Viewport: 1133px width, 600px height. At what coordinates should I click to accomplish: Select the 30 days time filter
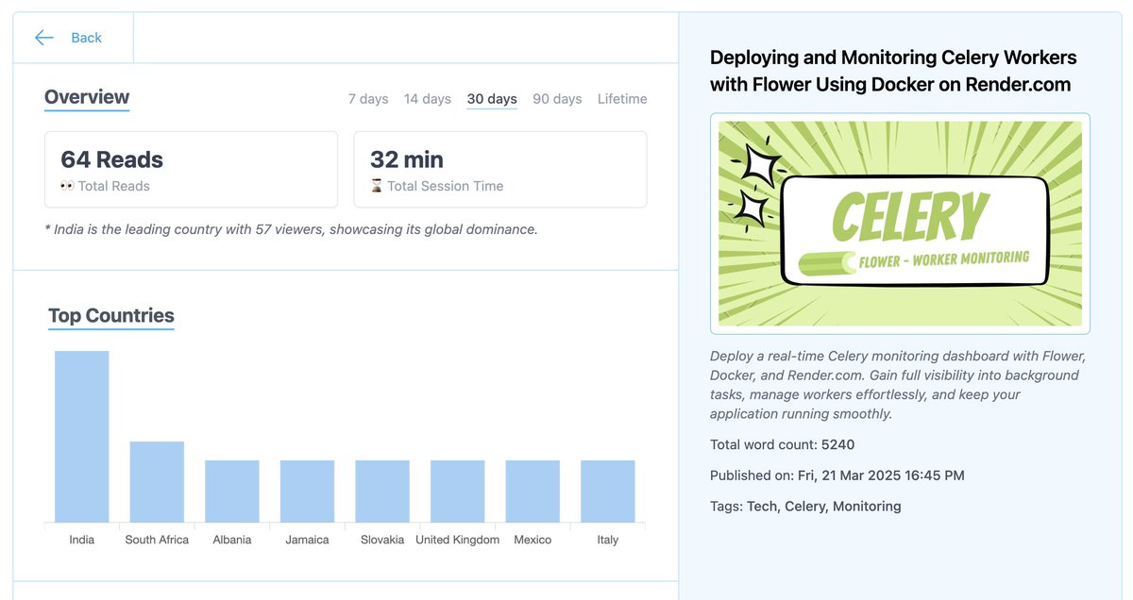click(x=491, y=98)
